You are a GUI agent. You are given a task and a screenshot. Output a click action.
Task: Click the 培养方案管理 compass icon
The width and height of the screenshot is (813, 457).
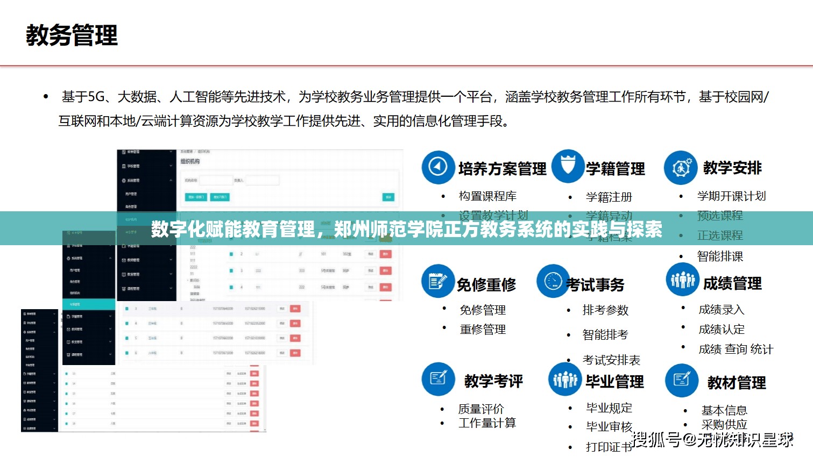(438, 167)
